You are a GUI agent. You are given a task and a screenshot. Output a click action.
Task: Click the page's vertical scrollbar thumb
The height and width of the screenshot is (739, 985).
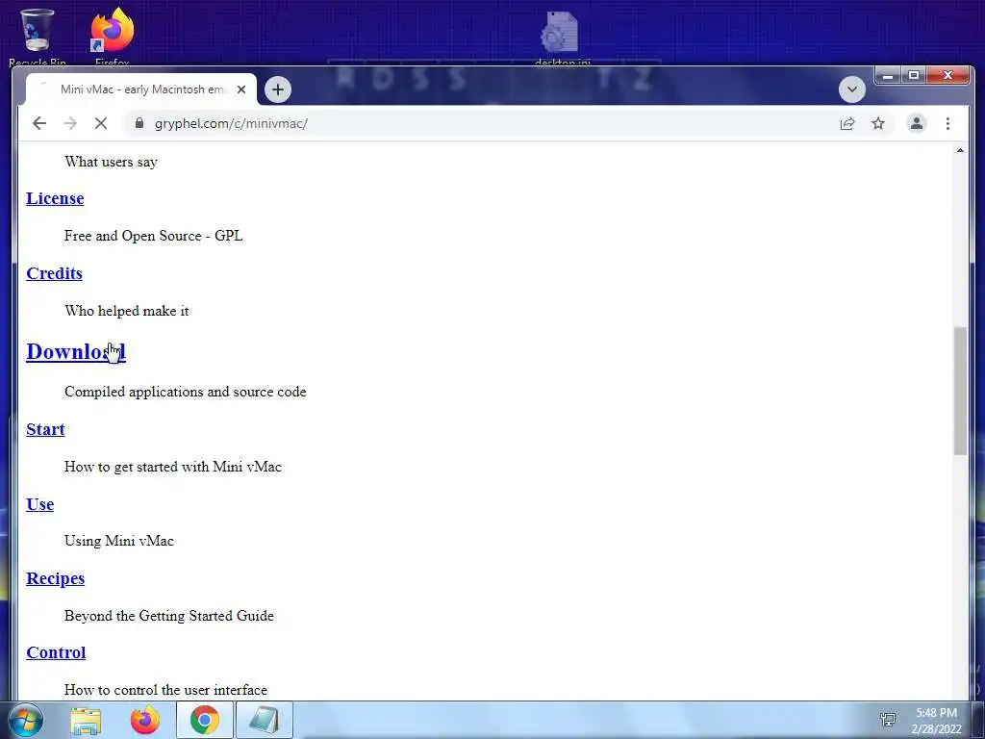(x=960, y=391)
